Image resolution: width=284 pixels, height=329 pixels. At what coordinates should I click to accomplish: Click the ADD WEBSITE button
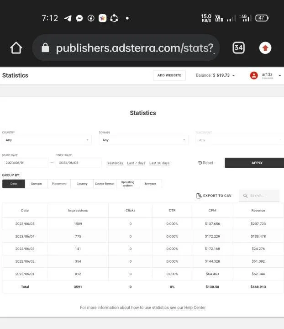pos(169,75)
